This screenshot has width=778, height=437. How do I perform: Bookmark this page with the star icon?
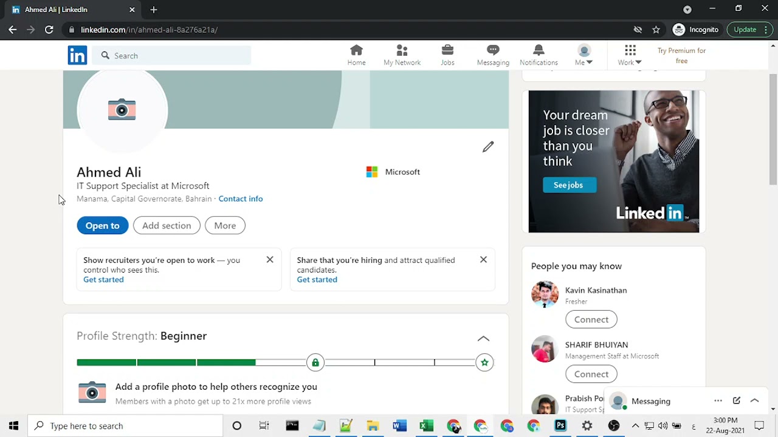[656, 29]
